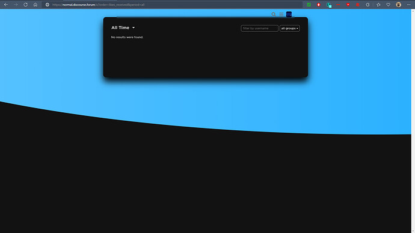The height and width of the screenshot is (233, 415).
Task: Open the teal translate extension icon
Action: tap(329, 5)
